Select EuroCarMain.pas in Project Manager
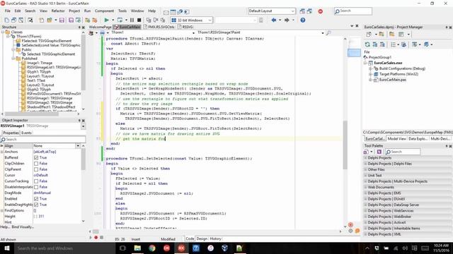 tap(392, 80)
